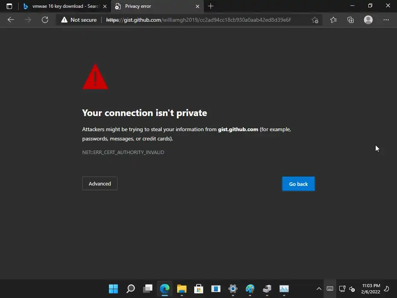Click the red warning triangle image
The height and width of the screenshot is (298, 397).
(95, 76)
